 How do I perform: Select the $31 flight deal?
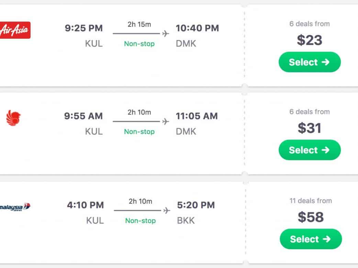309,150
